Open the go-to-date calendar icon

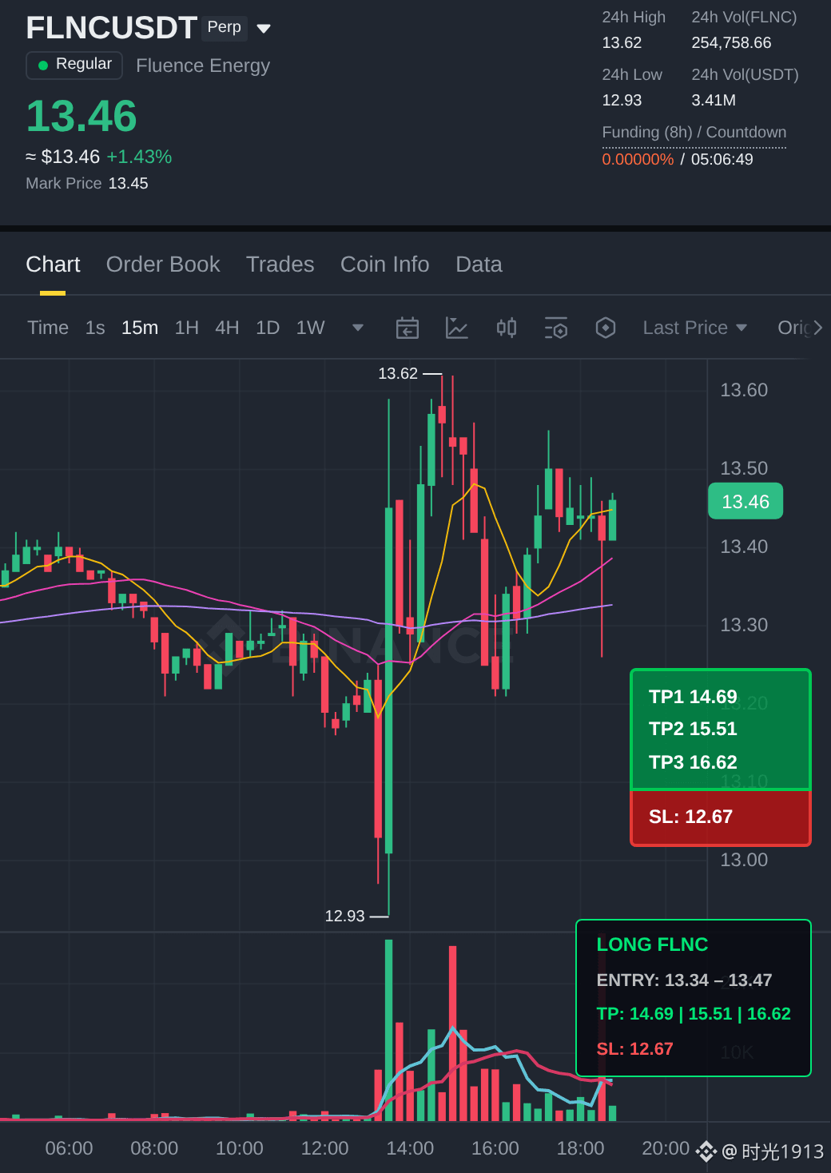(408, 328)
